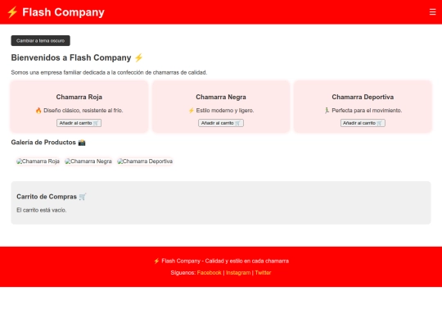The width and height of the screenshot is (442, 332).
Task: Open the hamburger menu icon
Action: pos(432,11)
